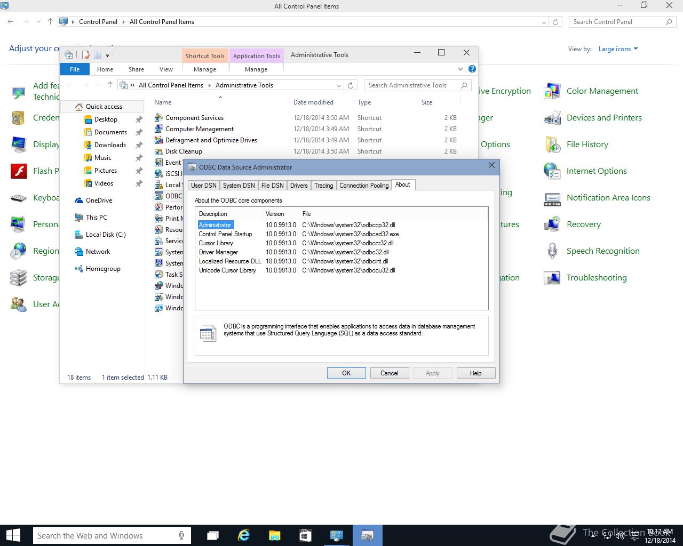Open the Shortcut Tools ribbon tab

(205, 56)
